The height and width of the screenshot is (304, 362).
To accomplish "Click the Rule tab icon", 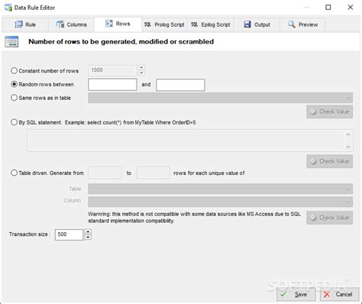I will (18, 24).
